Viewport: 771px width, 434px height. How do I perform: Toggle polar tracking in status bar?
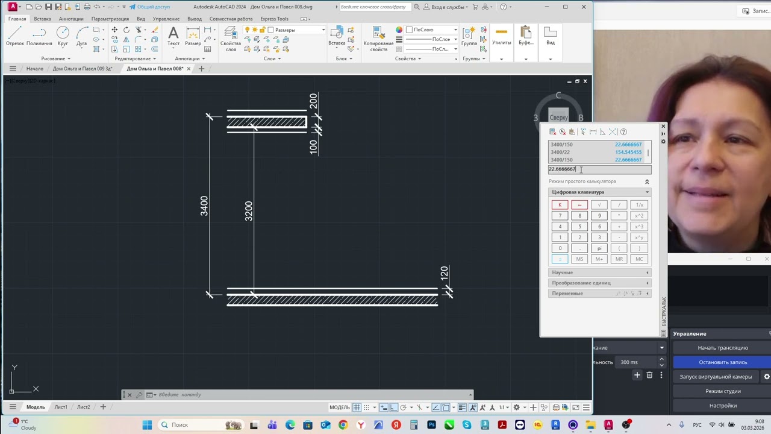(403, 407)
